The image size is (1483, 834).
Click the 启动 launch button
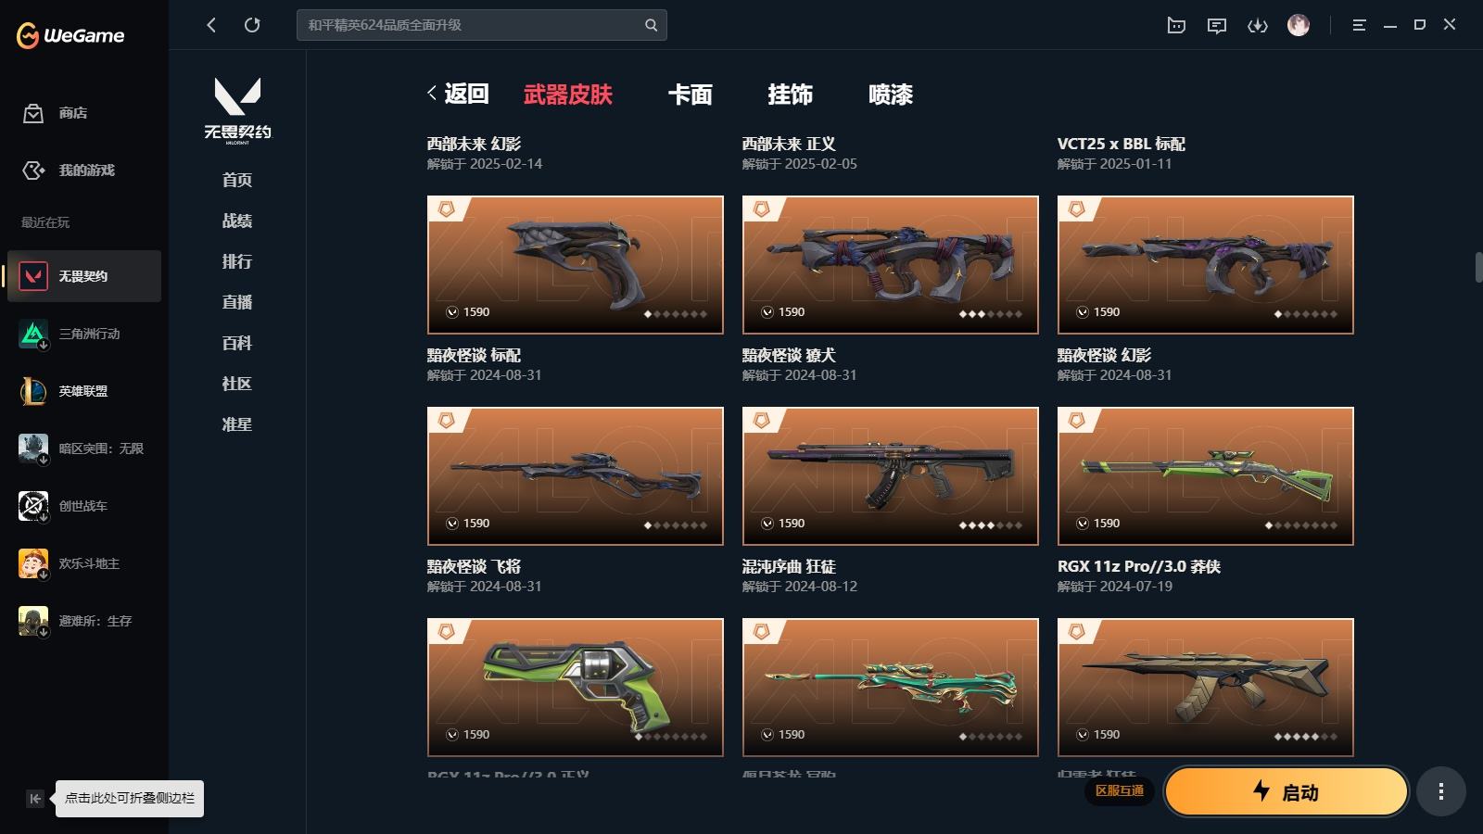(x=1287, y=791)
